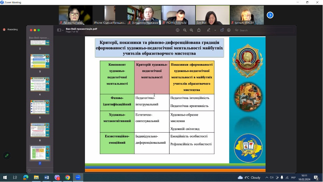
Task: Select Ірина КНЯЖЕВА's video tile
Action: 247,15
